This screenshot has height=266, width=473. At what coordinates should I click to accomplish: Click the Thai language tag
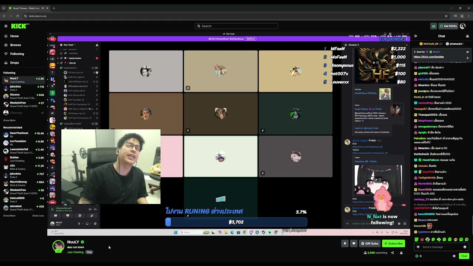(89, 252)
